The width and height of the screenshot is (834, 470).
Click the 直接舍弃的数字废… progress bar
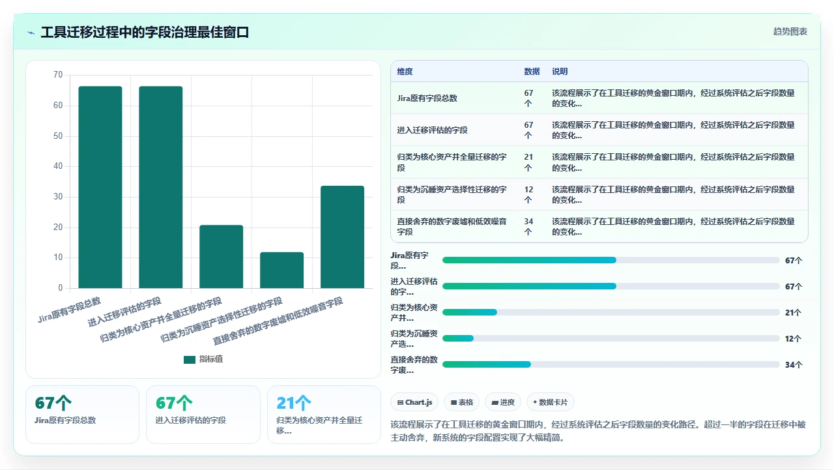click(611, 364)
